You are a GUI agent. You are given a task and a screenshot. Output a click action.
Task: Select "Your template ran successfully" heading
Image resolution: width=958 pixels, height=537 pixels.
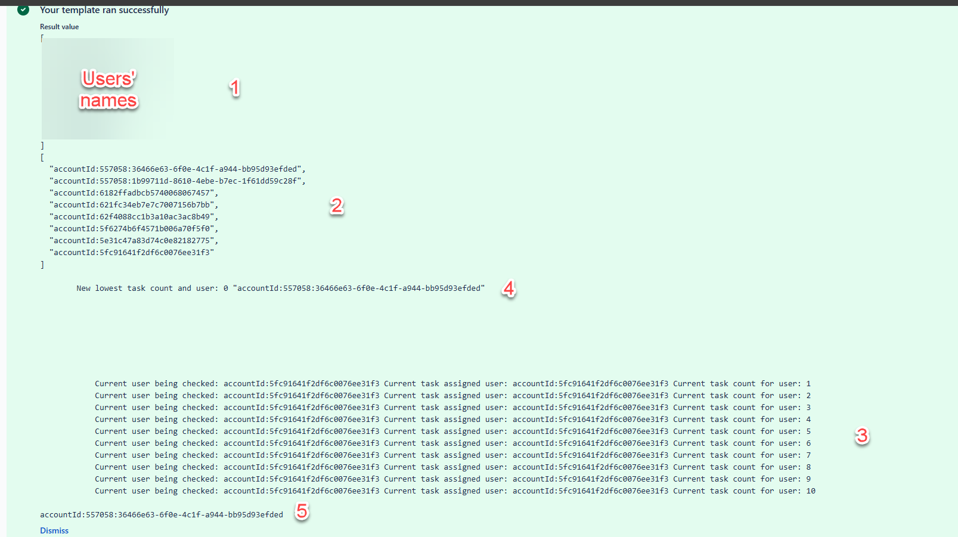click(104, 10)
